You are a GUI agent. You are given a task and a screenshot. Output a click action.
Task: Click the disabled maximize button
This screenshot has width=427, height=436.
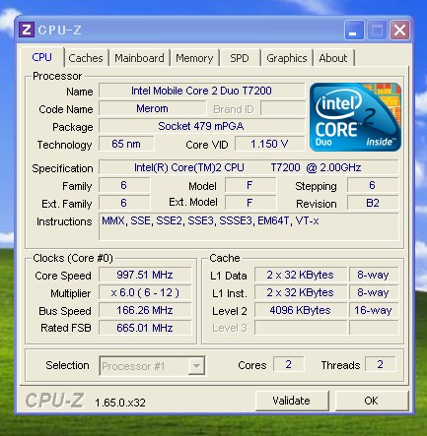click(377, 31)
